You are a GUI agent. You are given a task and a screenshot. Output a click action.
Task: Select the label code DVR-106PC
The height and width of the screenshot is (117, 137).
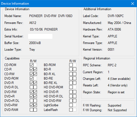(x=116, y=16)
